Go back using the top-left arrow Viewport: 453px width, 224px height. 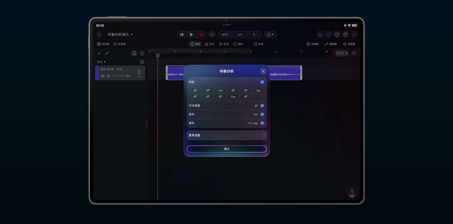click(100, 35)
